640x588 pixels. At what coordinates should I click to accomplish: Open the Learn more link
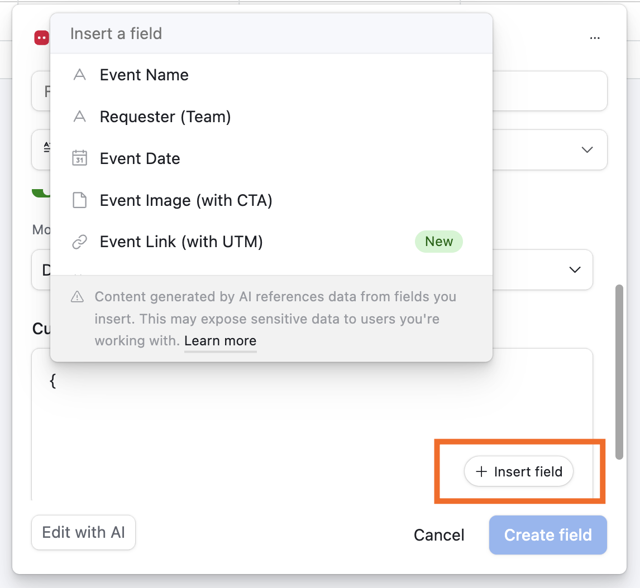220,341
